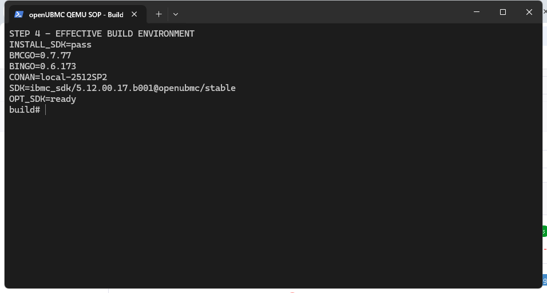Click the build# command prompt
Viewport: 547px width, 293px height.
tap(25, 110)
